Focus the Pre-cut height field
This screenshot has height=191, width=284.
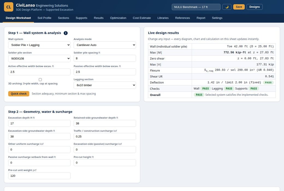[105, 163]
